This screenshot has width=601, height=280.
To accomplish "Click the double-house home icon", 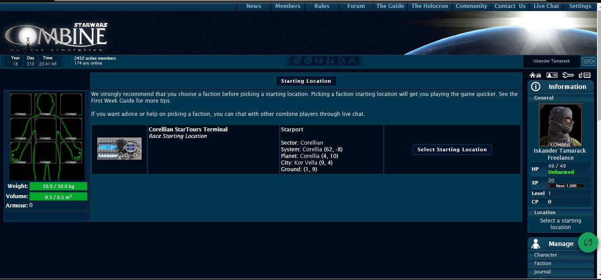I will (x=535, y=75).
